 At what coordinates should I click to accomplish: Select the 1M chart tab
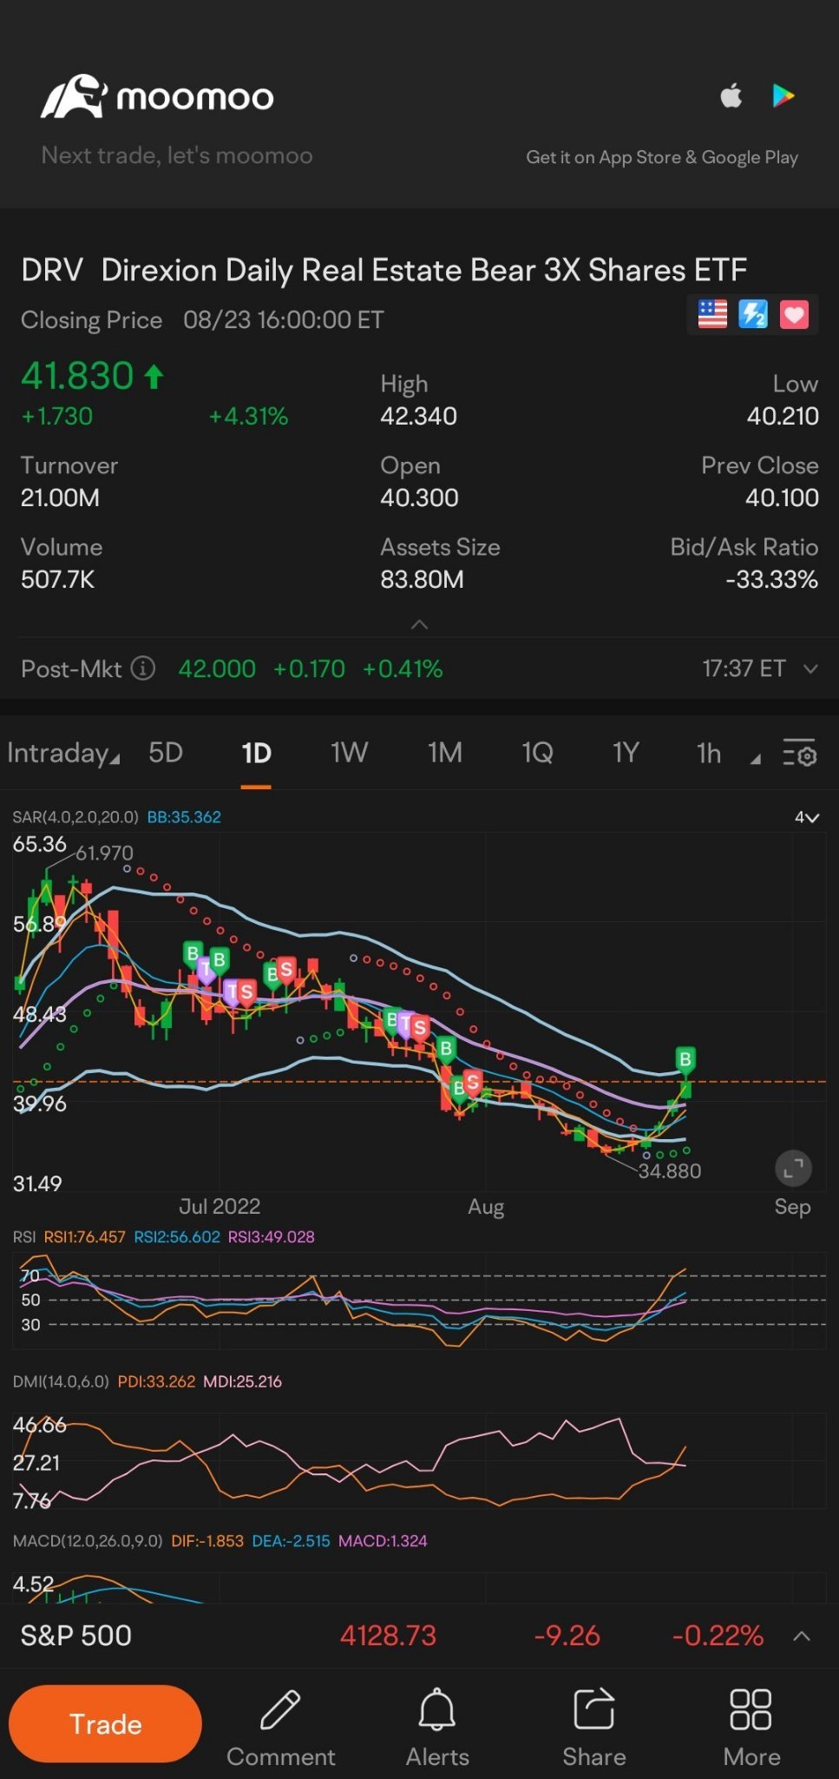point(444,753)
